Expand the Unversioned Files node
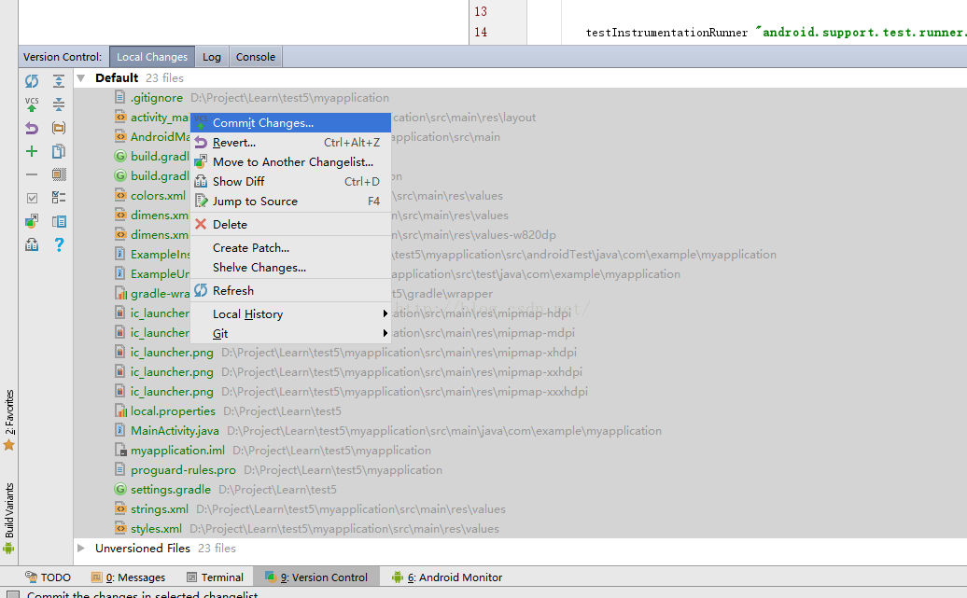The image size is (967, 598). pos(81,549)
